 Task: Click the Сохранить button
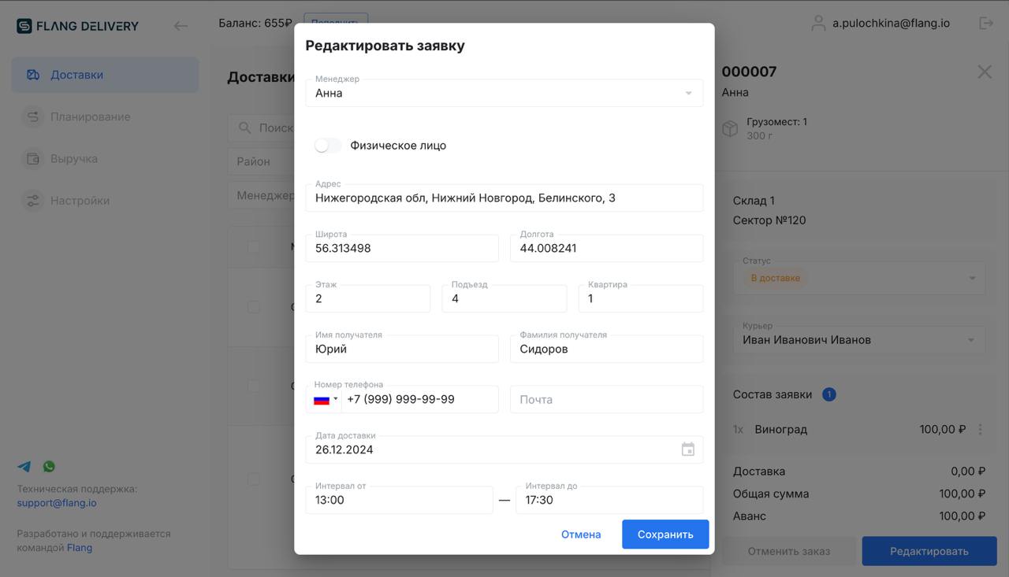(665, 534)
